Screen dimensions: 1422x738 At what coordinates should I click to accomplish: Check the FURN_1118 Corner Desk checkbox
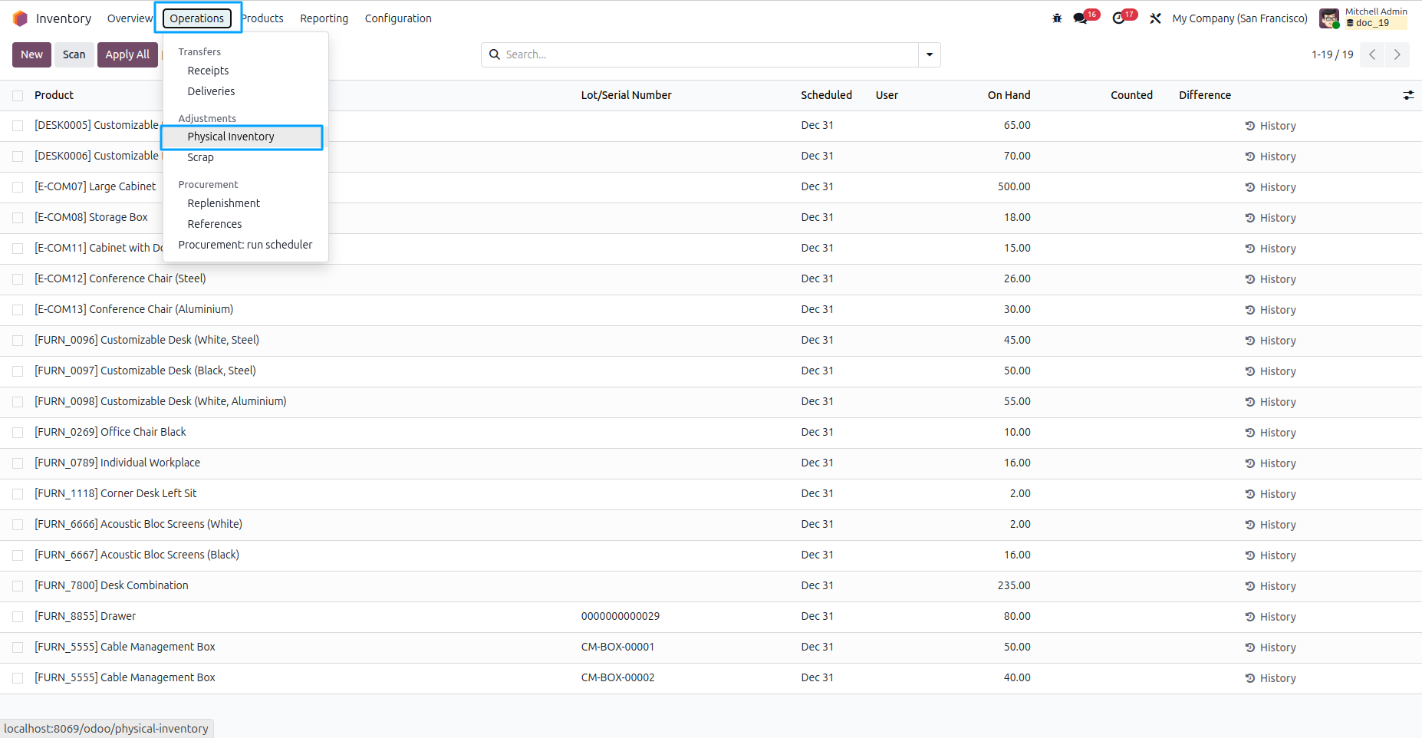[18, 494]
